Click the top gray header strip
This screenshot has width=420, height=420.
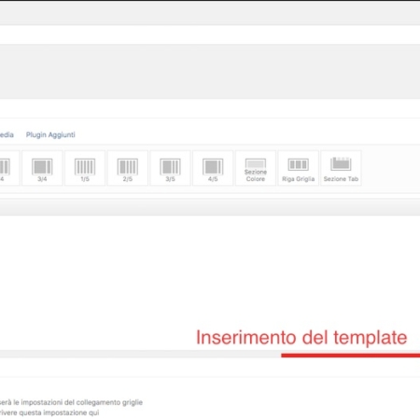click(210, 13)
